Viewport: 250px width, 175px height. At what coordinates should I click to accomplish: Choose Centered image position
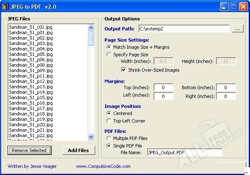109,113
